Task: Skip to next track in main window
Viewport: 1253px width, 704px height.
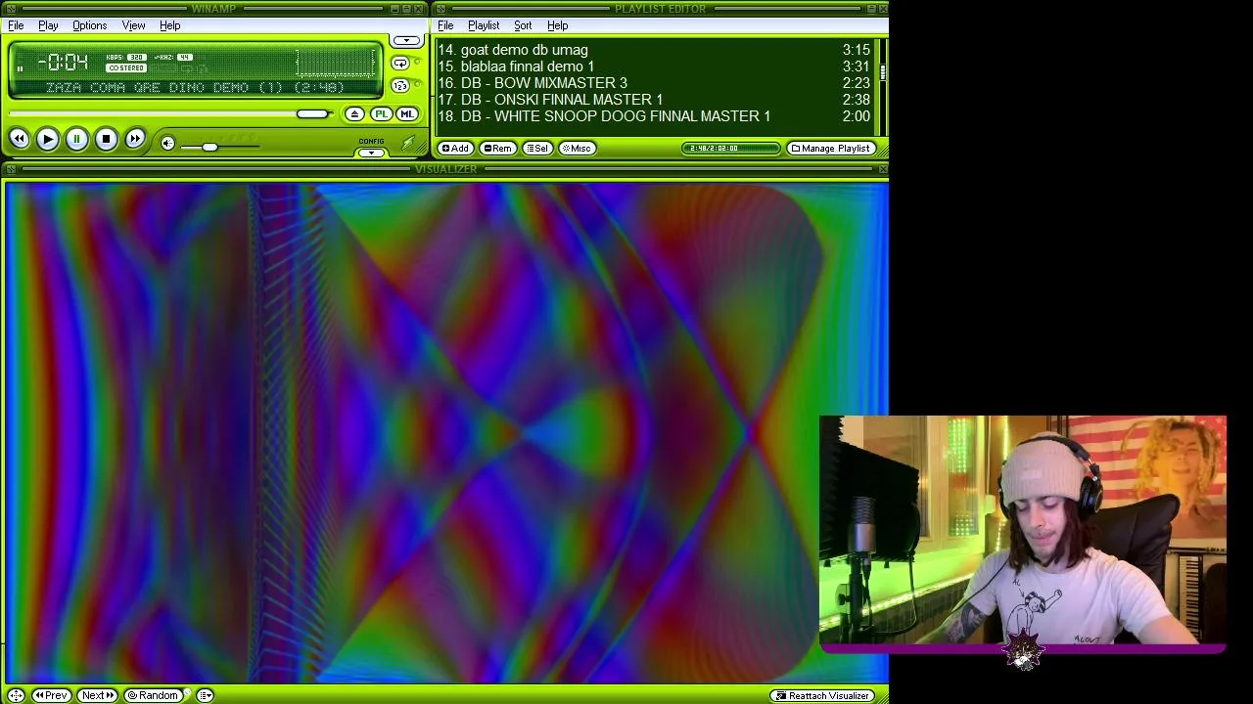Action: (x=135, y=140)
